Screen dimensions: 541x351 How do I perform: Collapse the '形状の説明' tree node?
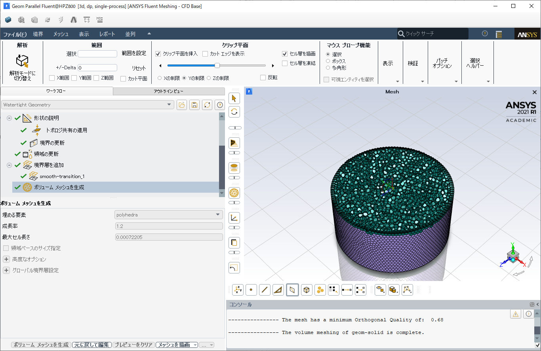9,118
